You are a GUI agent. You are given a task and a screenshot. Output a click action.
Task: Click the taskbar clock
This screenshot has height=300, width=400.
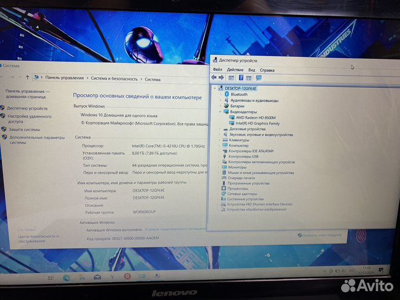point(366,271)
